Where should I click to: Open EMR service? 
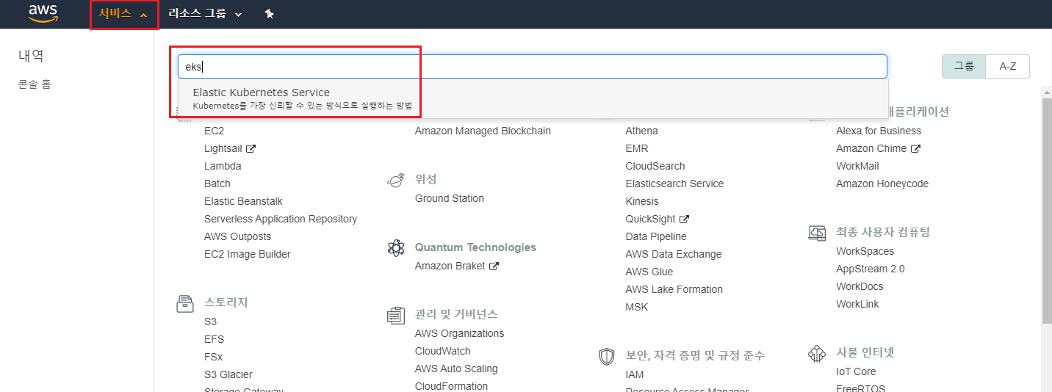click(637, 148)
